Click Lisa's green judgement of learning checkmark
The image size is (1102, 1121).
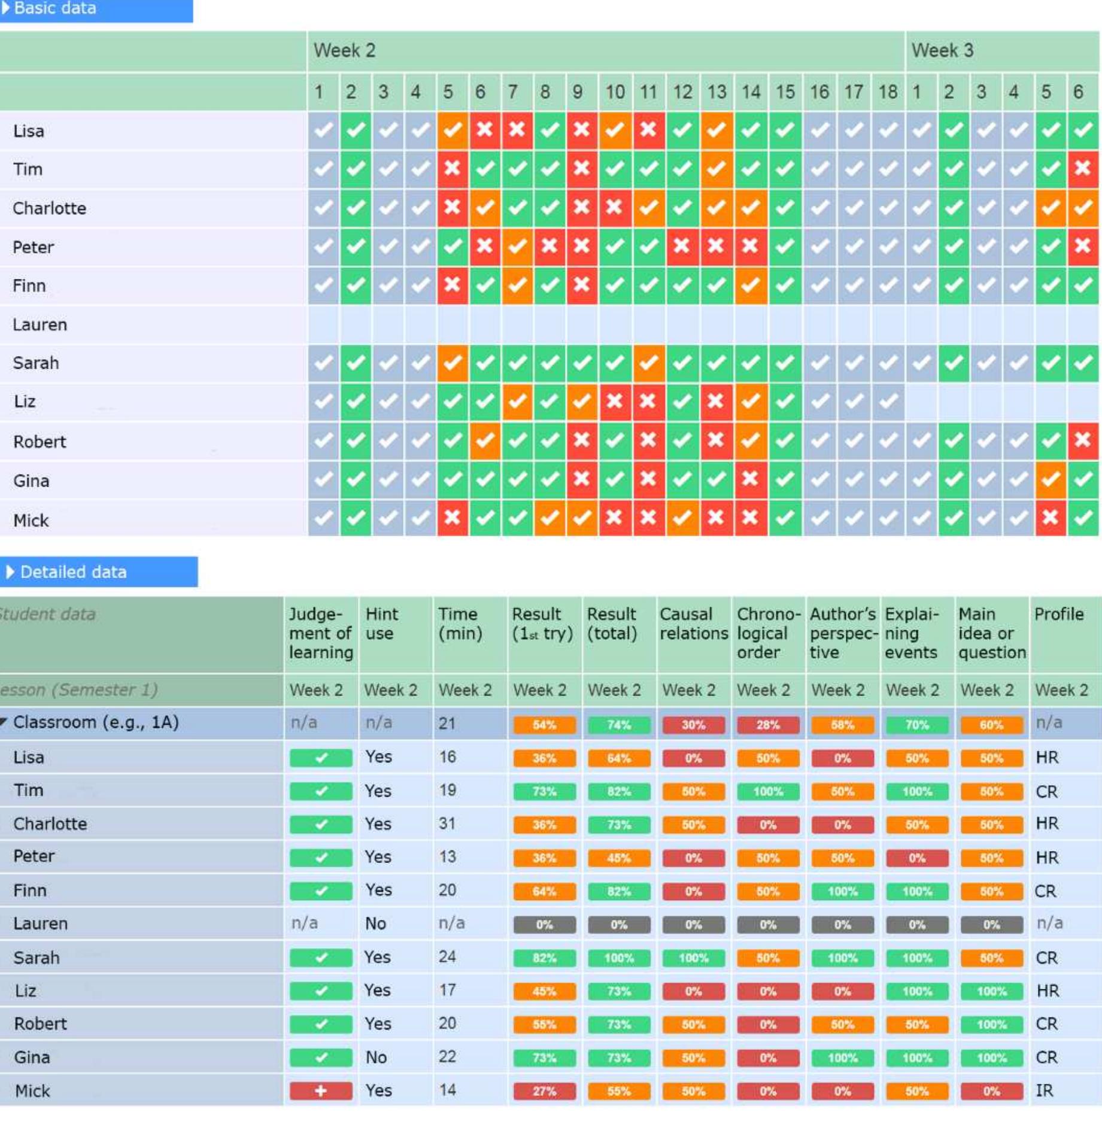point(321,758)
